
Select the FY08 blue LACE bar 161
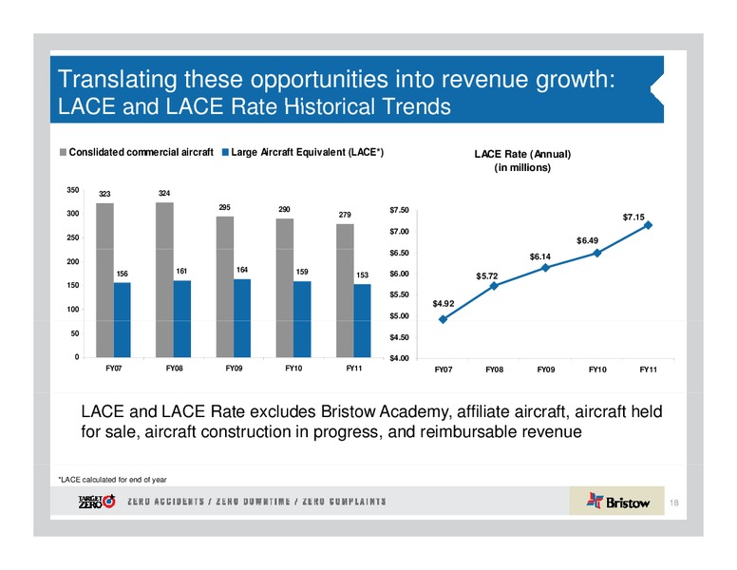click(x=182, y=319)
